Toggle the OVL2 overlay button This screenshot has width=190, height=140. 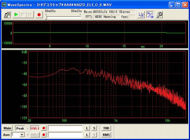[35, 135]
